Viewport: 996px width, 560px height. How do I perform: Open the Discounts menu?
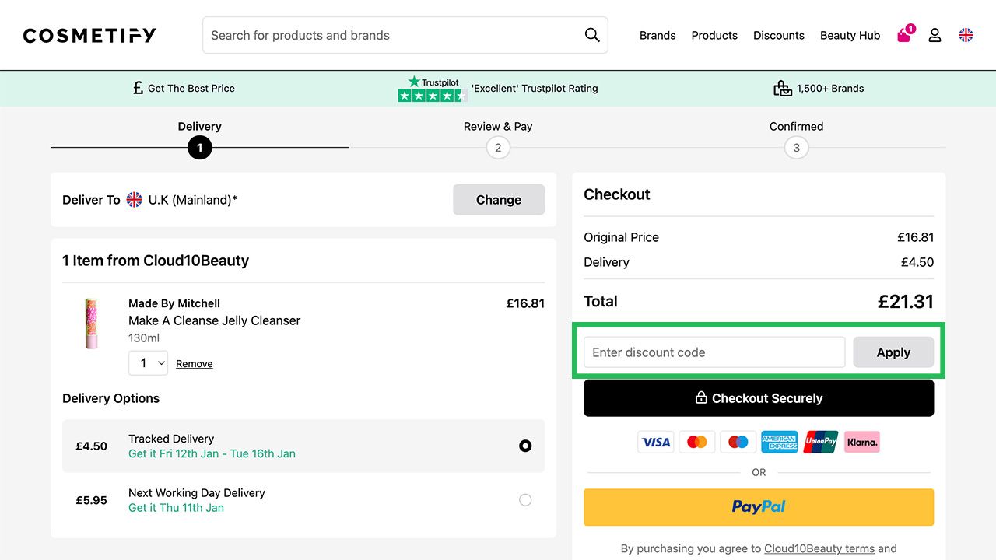[779, 35]
